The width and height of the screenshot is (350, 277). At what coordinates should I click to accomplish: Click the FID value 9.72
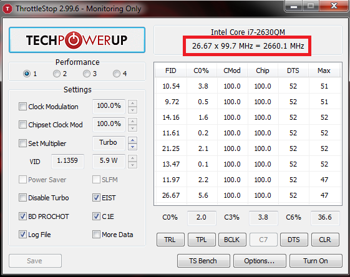point(172,102)
